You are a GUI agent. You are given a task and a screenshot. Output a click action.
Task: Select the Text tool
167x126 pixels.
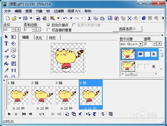[6, 43]
